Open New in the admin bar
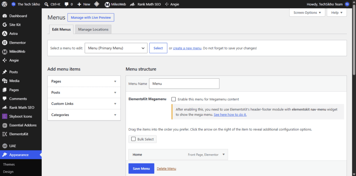This screenshot has height=176, width=356. pos(84,4)
